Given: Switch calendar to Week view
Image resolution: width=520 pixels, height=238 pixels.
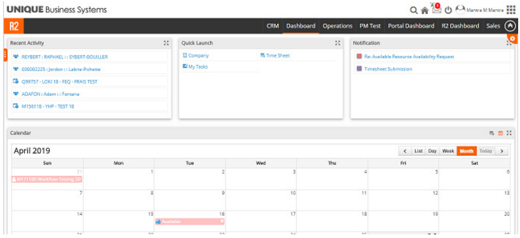Looking at the screenshot, I should coord(448,151).
